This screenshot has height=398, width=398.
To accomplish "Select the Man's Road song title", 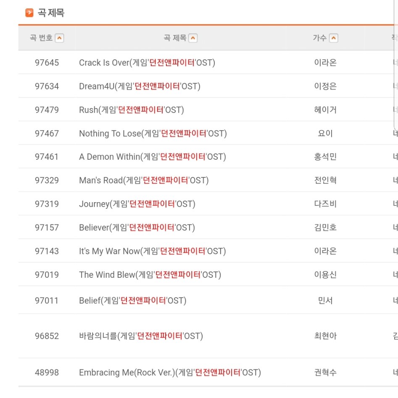I will point(144,180).
